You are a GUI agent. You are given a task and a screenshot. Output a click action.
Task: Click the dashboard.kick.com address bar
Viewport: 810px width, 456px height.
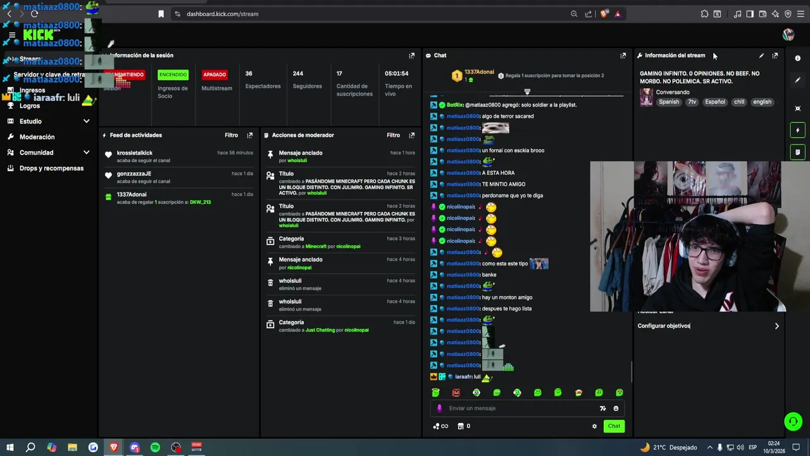pyautogui.click(x=373, y=14)
